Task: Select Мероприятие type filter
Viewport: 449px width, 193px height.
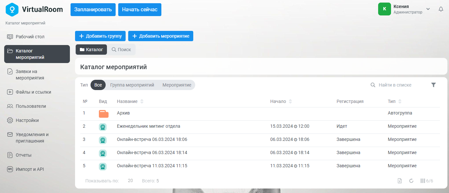Action: pos(177,85)
